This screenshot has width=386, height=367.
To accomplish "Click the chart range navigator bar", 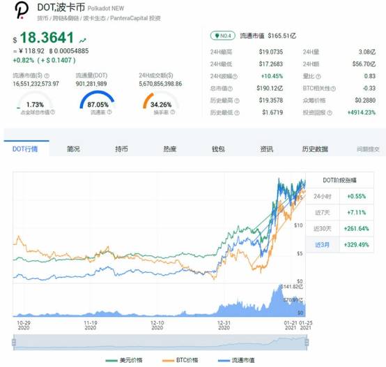I will click(x=160, y=343).
